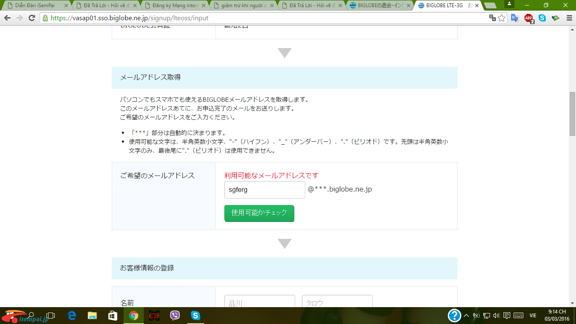Viewport: 576px width, 324px height.
Task: Click the タロウ name reading field
Action: (x=337, y=302)
